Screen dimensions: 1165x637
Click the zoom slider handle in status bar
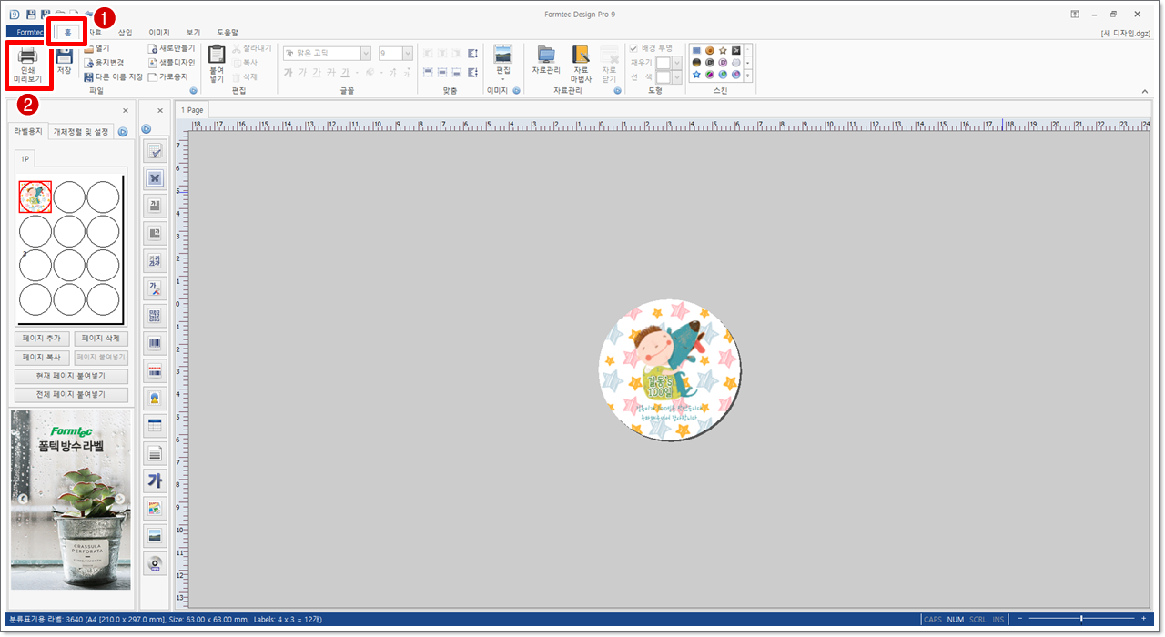click(1080, 619)
